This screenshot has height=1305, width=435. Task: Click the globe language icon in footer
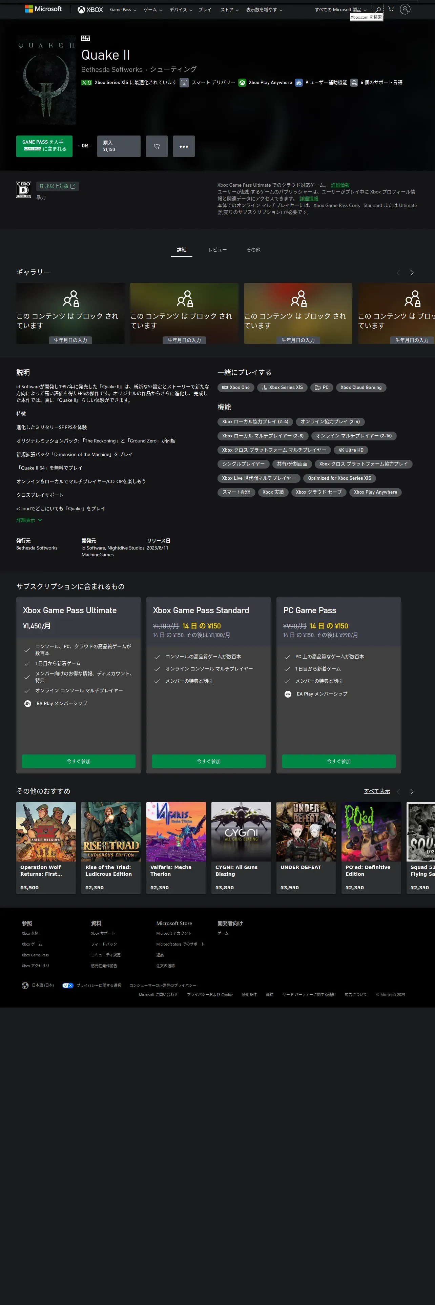[25, 985]
